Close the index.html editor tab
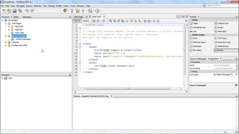Viewport: 239px width, 134px height. click(104, 17)
